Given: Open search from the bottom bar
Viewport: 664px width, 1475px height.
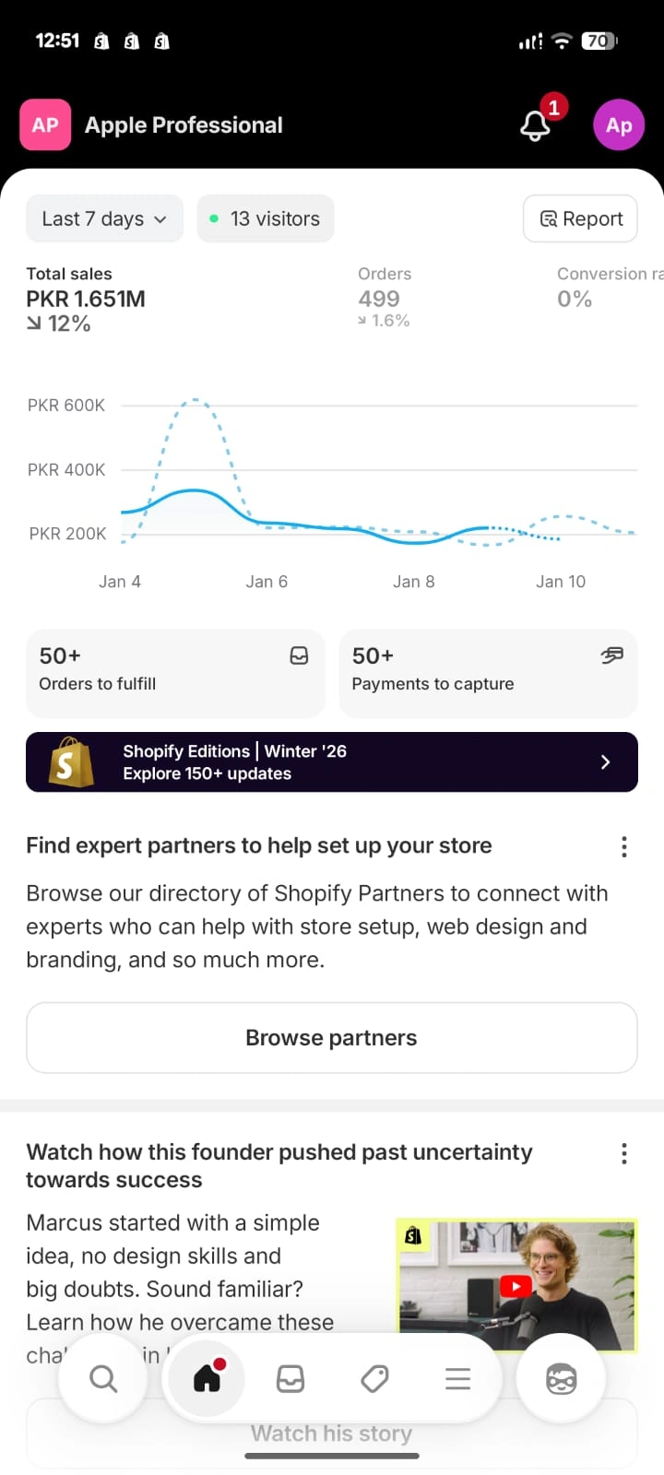Looking at the screenshot, I should [103, 1379].
